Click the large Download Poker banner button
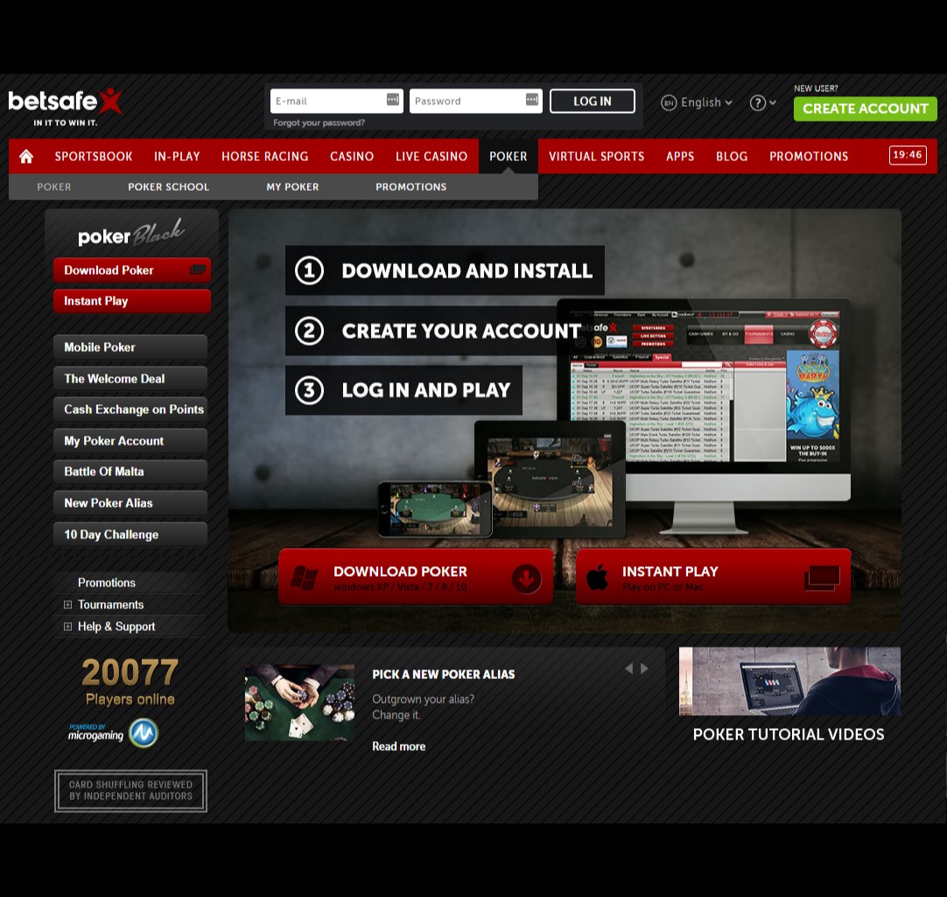 [416, 577]
